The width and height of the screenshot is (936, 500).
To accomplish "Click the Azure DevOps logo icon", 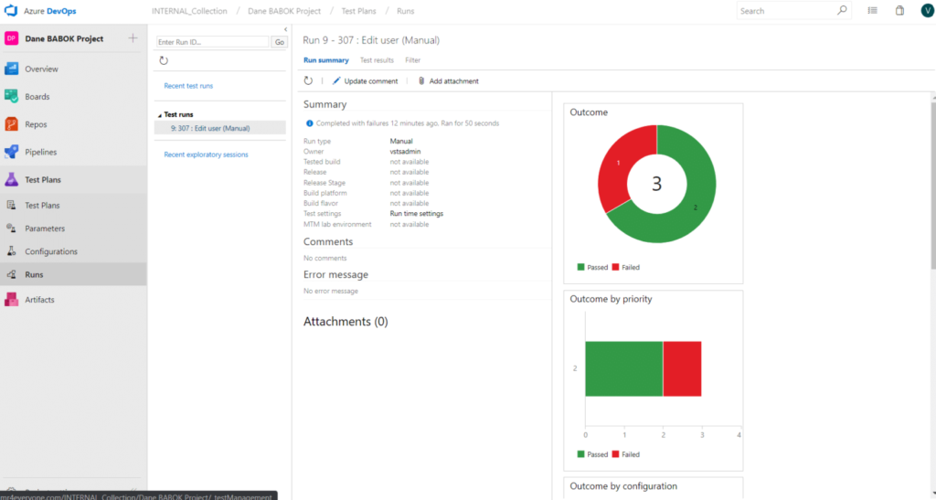I will [13, 11].
